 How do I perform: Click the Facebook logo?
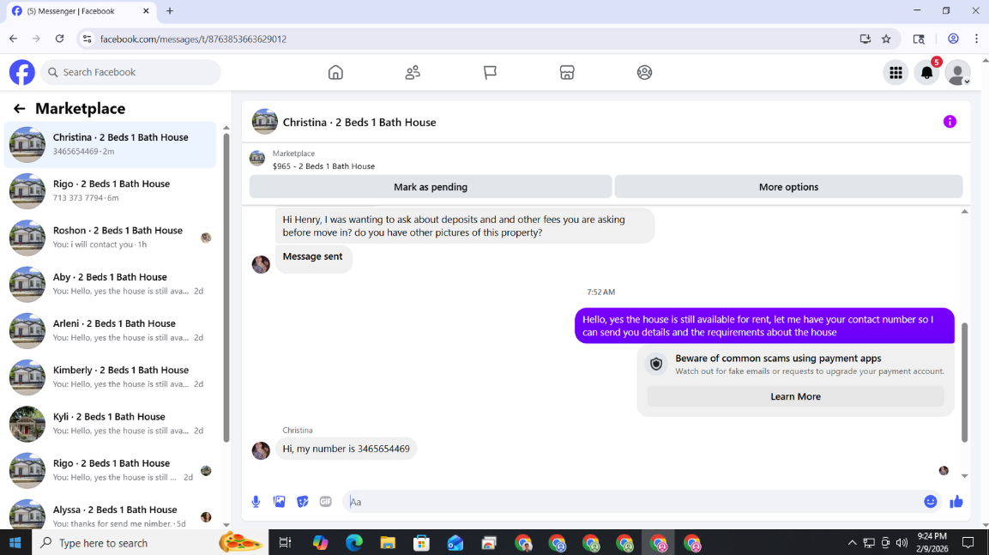click(22, 73)
